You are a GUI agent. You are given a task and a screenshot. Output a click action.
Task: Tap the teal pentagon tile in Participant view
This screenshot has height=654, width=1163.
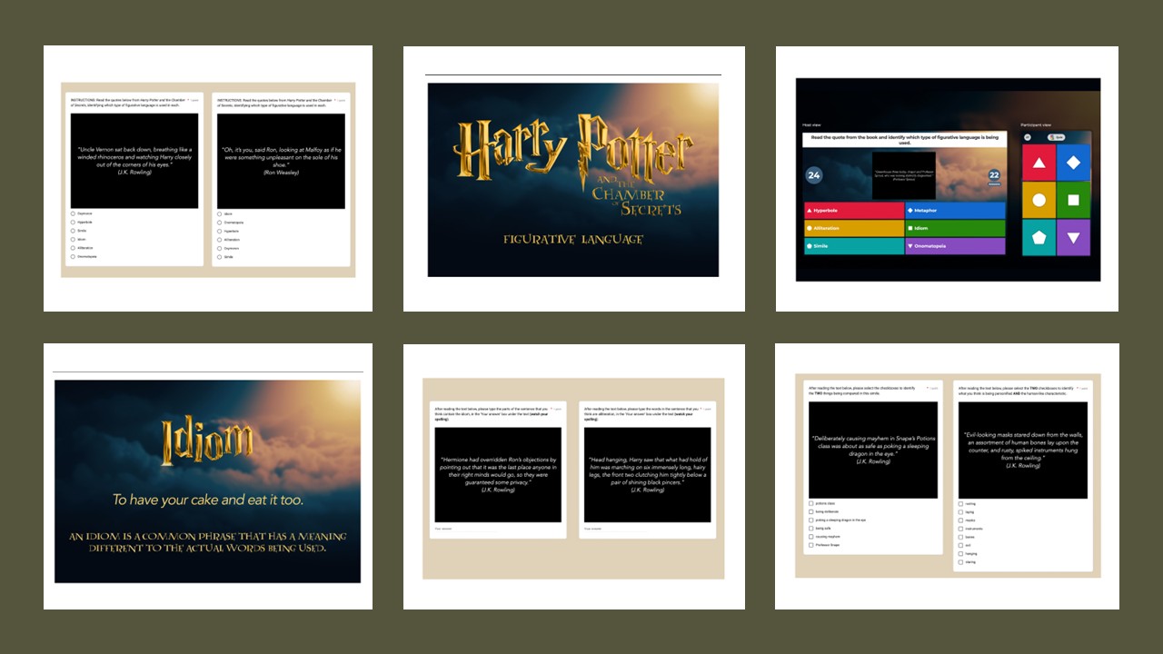pyautogui.click(x=1039, y=237)
